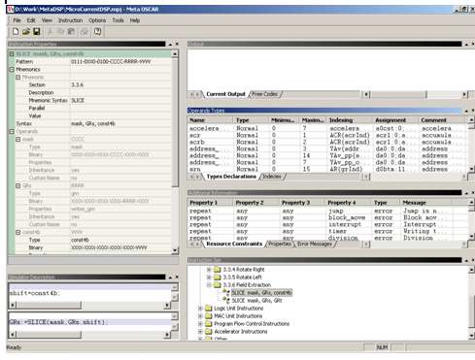Switch to the Types Declarations tab
Screen dimensions: 475x360
click(231, 177)
